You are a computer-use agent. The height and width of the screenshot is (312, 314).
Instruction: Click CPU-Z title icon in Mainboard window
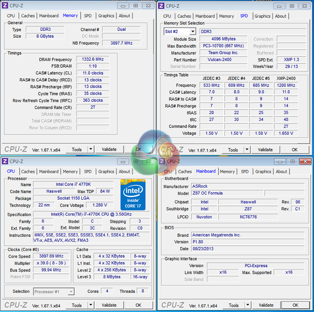point(161,161)
